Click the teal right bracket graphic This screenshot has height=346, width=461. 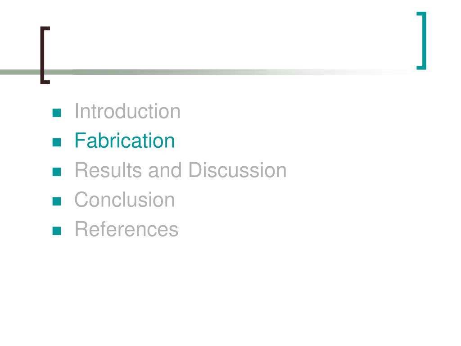tap(421, 41)
